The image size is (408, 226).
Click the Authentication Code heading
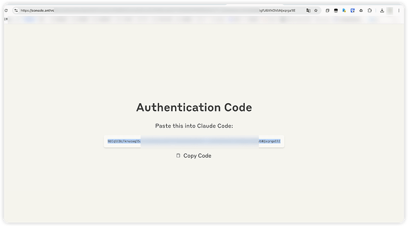(x=194, y=107)
